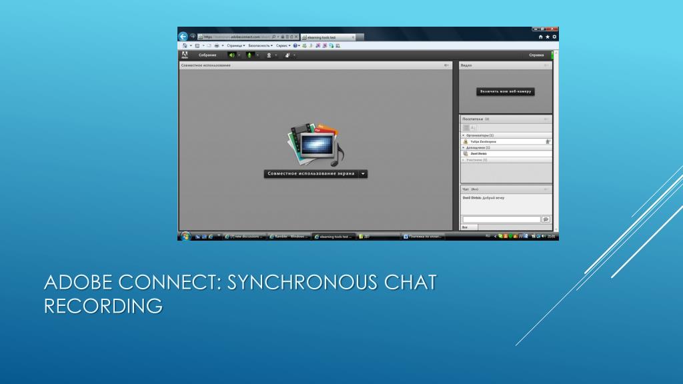Switch to the elearning tools test tab

click(327, 37)
